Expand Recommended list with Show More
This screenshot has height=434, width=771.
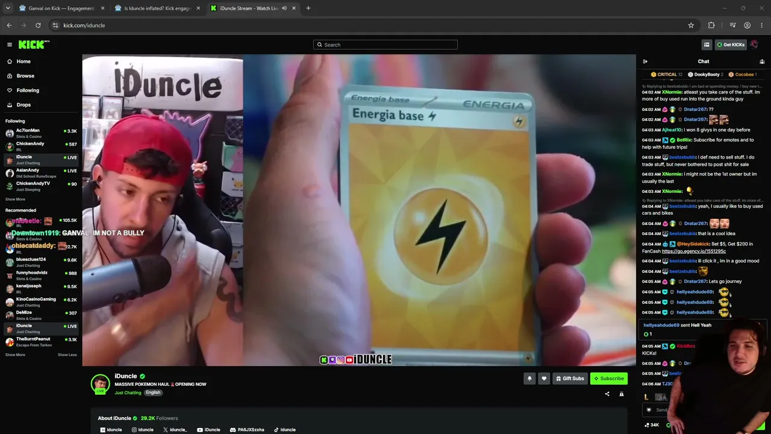click(x=15, y=355)
